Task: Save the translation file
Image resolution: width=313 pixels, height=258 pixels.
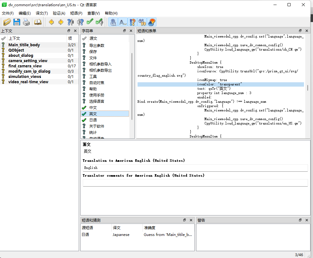Action: point(16,22)
